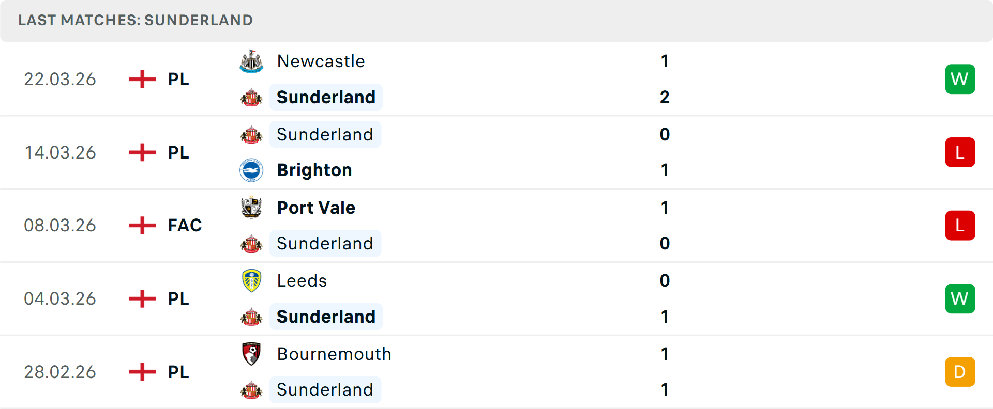Click the 28.02.26 match date

tap(60, 372)
